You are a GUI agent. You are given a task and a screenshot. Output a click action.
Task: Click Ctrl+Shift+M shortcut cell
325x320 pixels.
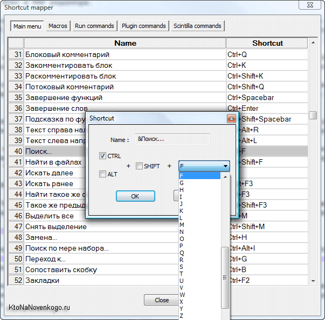269,227
